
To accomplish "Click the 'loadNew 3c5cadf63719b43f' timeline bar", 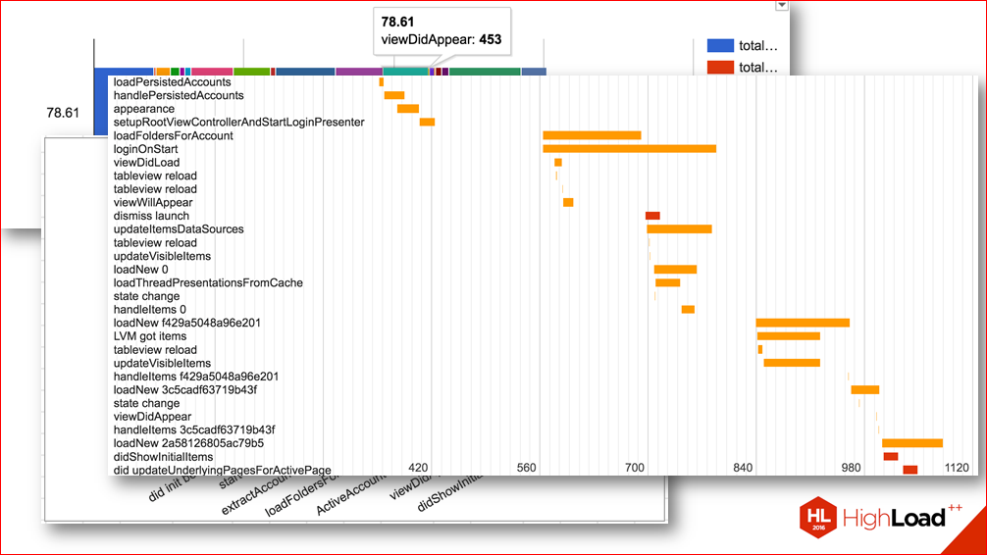I will pos(865,389).
